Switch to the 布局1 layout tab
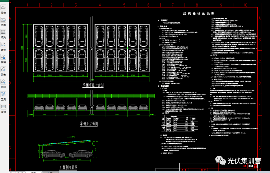The width and height of the screenshot is (270, 173). pos(49,172)
